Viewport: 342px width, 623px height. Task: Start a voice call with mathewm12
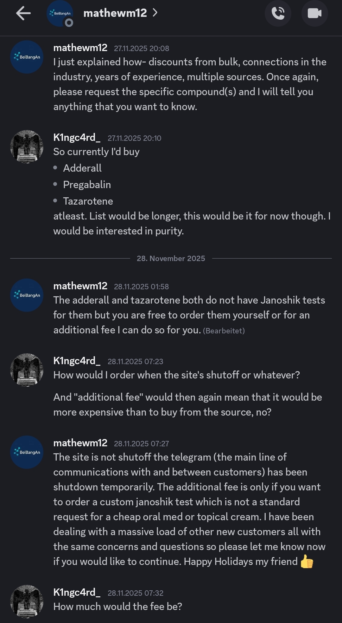pos(278,13)
